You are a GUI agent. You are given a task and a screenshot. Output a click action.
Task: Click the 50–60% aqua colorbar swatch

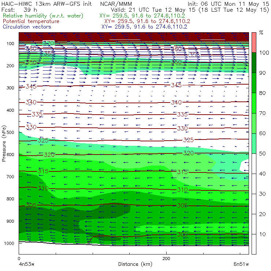(x=254, y=144)
